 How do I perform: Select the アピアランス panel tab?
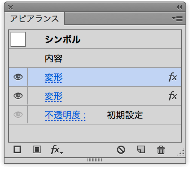[34, 18]
